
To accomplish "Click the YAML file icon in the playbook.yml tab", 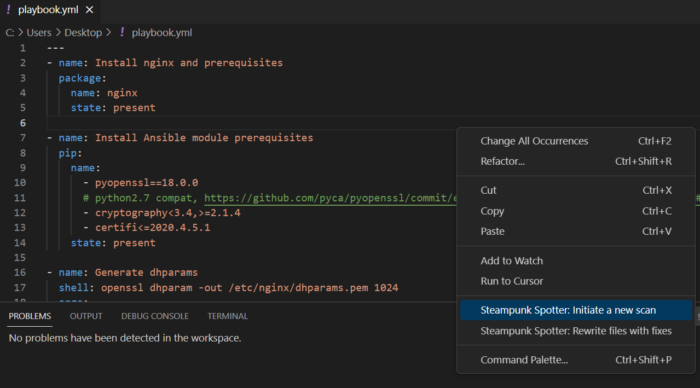I will (x=8, y=10).
